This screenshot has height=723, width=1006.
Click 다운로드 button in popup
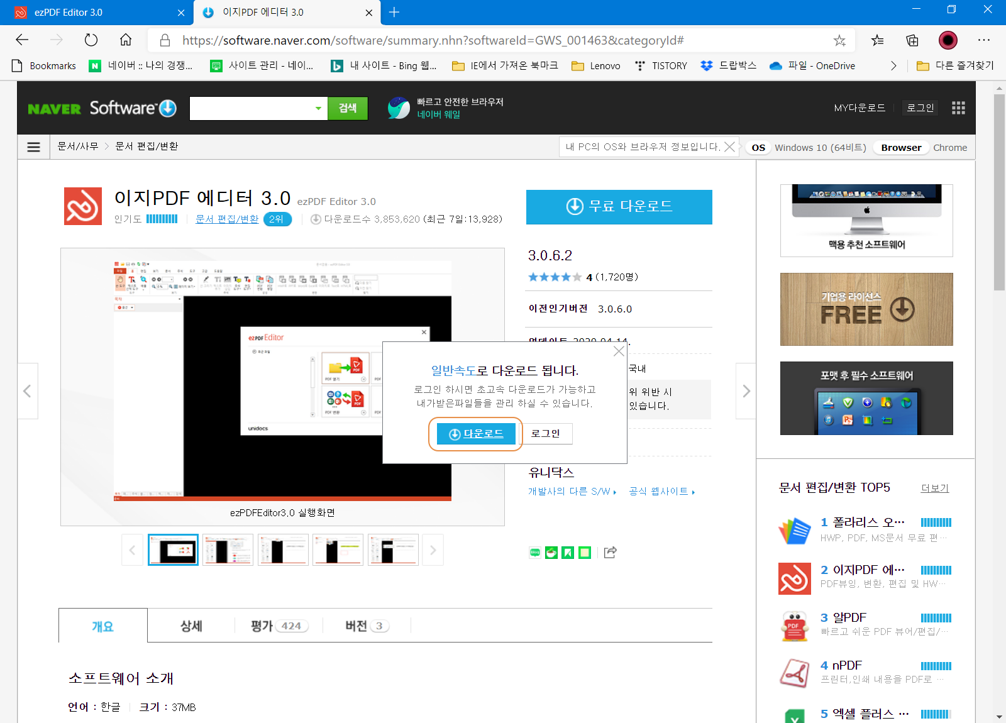[476, 434]
